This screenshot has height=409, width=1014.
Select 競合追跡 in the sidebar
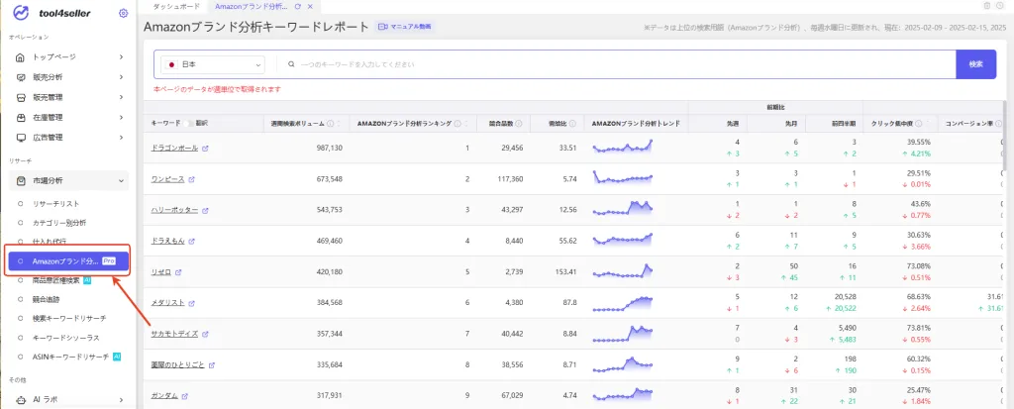pyautogui.click(x=46, y=300)
